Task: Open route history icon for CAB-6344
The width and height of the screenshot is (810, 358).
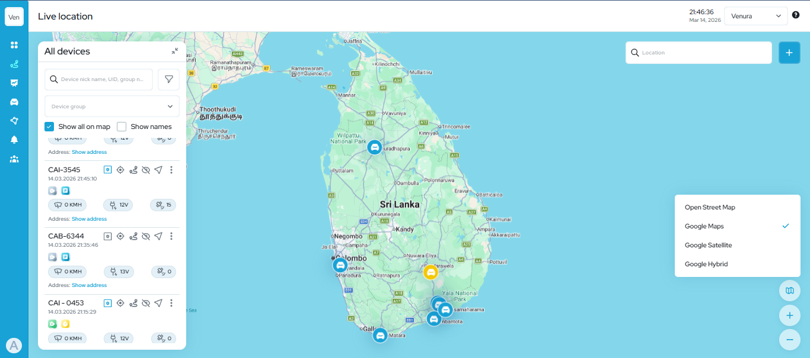Action: [x=133, y=236]
